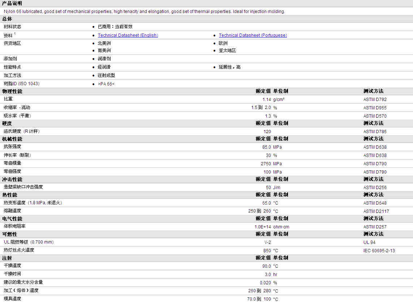
Task: Select the 体积电阻率 value 1.0E+14
Action: click(x=263, y=227)
